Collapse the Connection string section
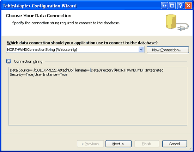 click(x=9, y=61)
